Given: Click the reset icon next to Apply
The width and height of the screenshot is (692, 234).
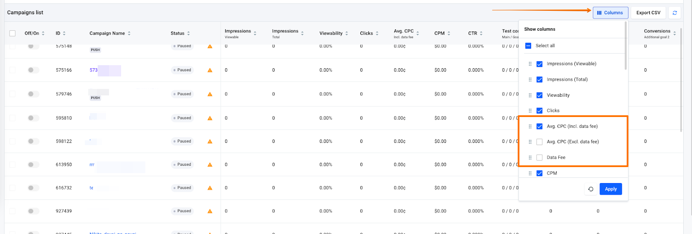Looking at the screenshot, I should click(x=591, y=189).
